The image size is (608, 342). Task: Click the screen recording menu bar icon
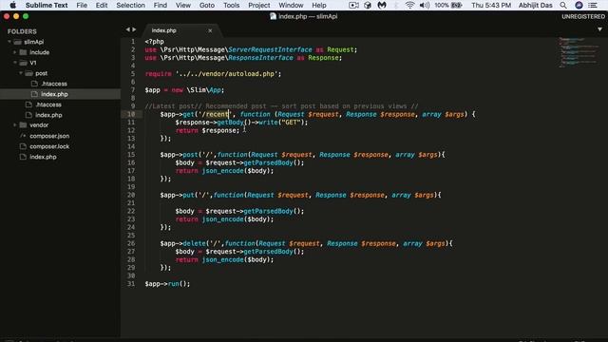[x=353, y=5]
